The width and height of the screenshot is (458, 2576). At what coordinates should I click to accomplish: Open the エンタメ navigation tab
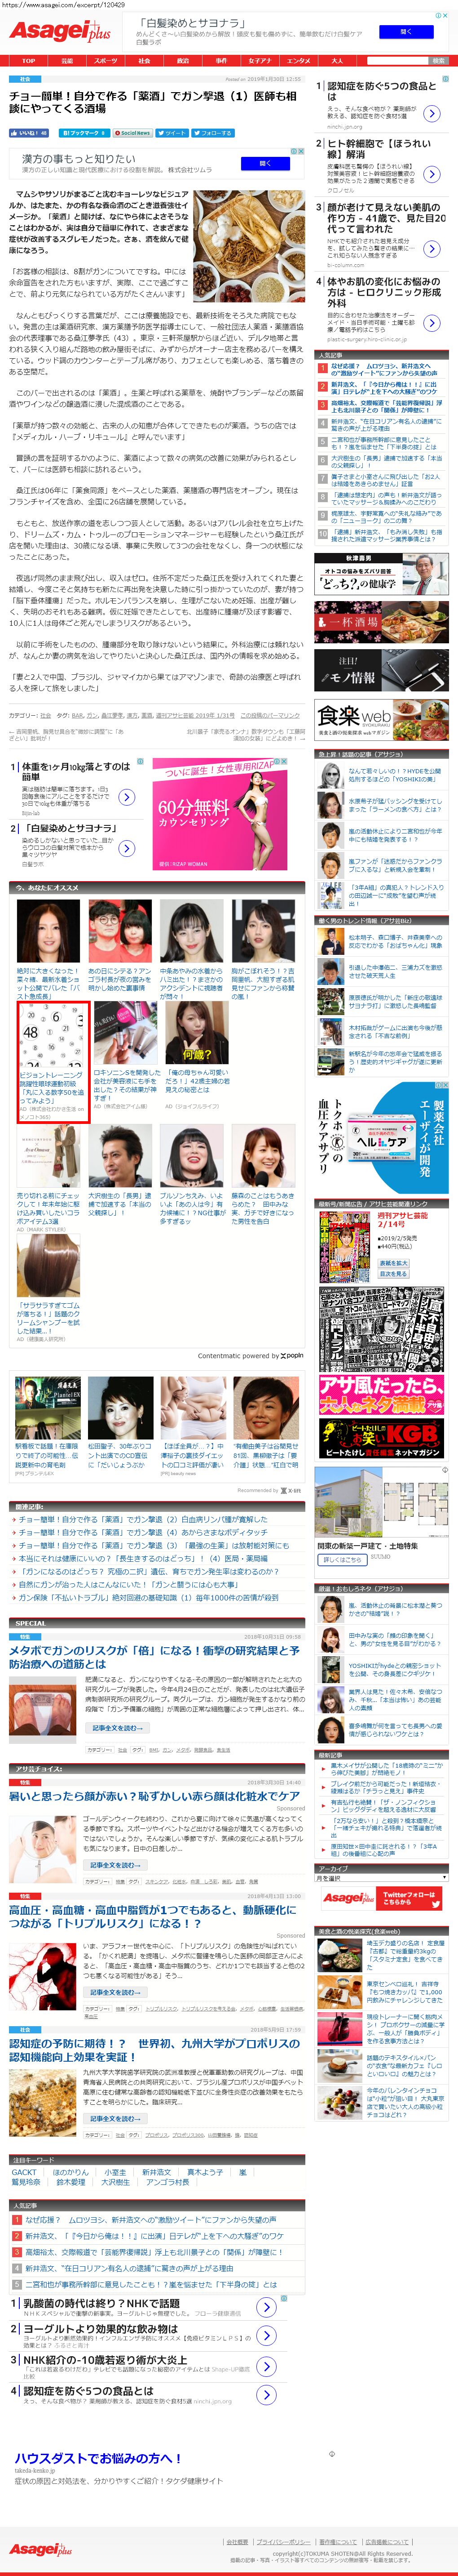pyautogui.click(x=298, y=61)
